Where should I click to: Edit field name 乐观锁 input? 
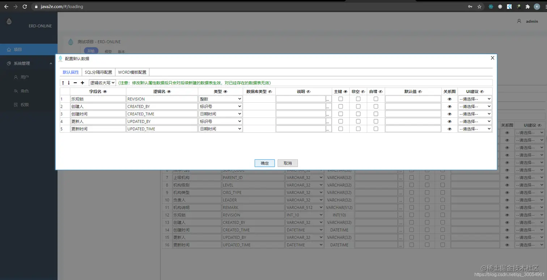tap(98, 99)
